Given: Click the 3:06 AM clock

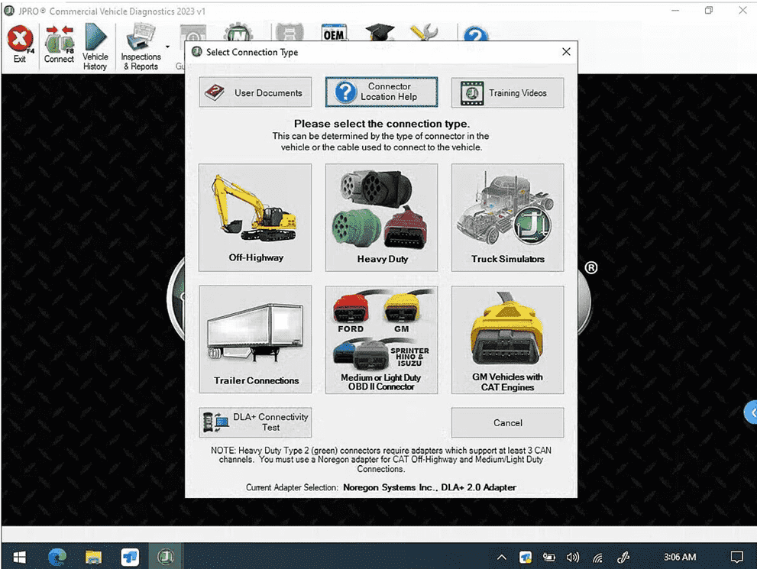Looking at the screenshot, I should click(x=680, y=557).
